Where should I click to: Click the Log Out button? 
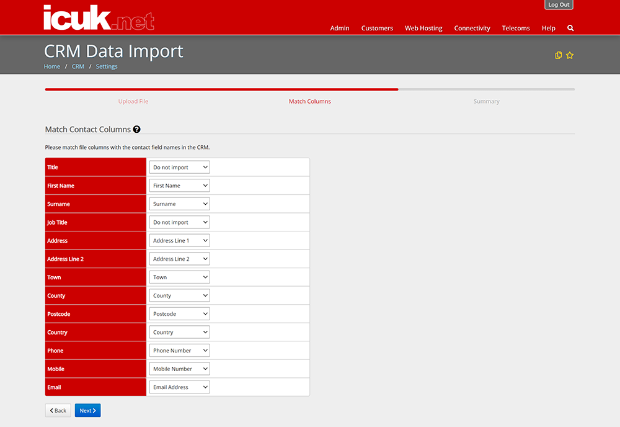tap(559, 5)
